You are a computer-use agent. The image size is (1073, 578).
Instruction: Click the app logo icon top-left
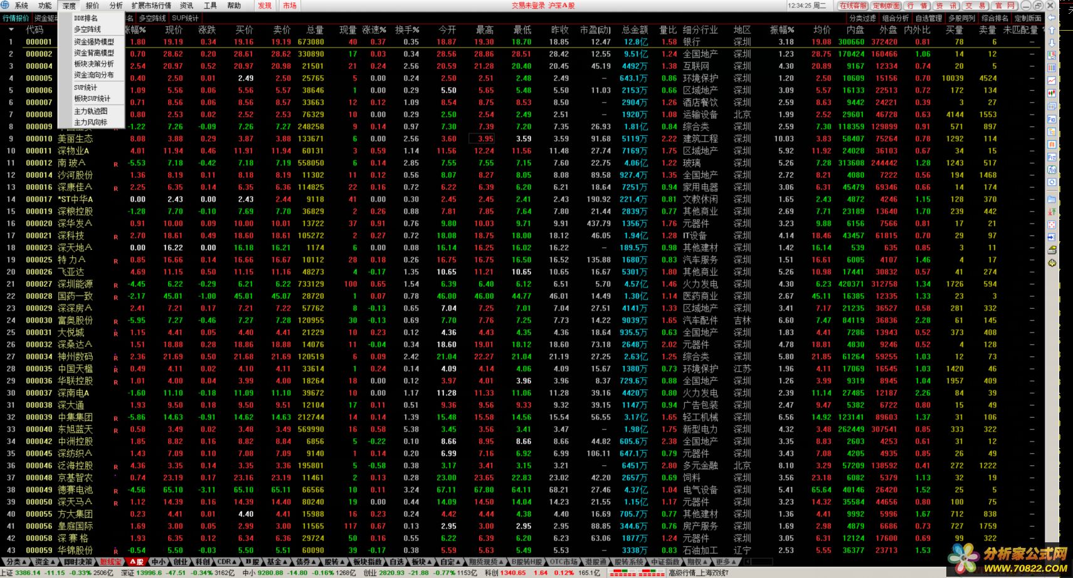click(6, 6)
